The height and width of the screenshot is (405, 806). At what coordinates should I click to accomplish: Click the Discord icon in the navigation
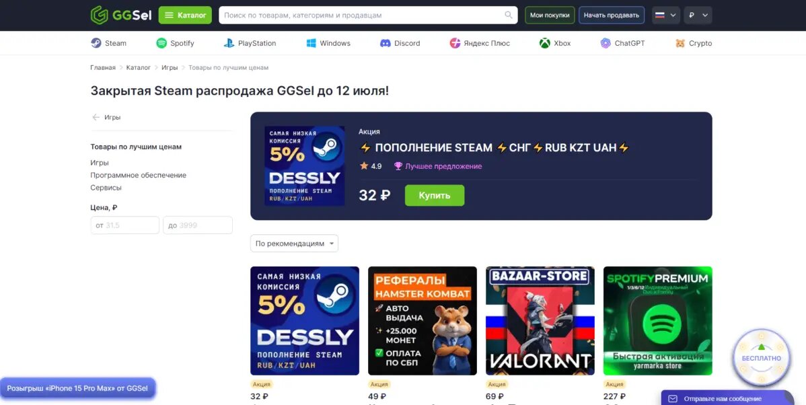point(385,43)
